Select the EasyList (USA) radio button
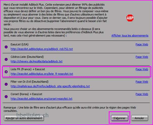The height and width of the screenshot is (125, 153). [x=6, y=47]
